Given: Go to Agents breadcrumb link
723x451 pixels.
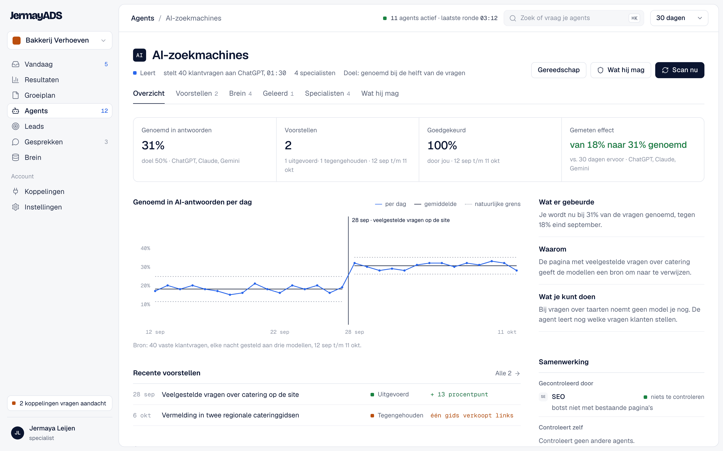Looking at the screenshot, I should pyautogui.click(x=143, y=18).
